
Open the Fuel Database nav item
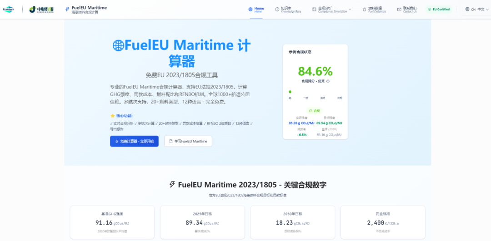(x=374, y=10)
